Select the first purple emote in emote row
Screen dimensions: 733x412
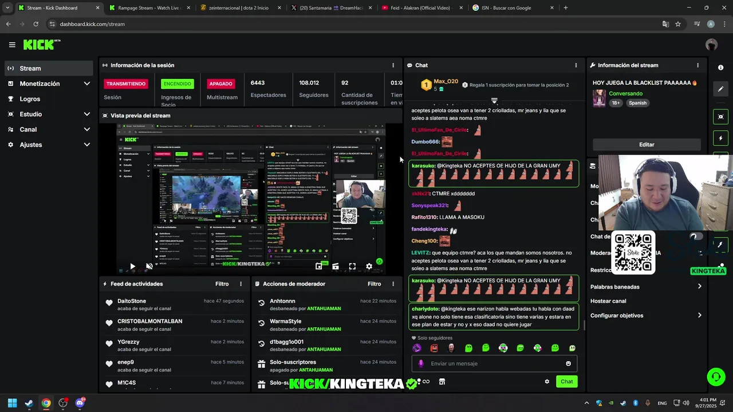pos(417,348)
